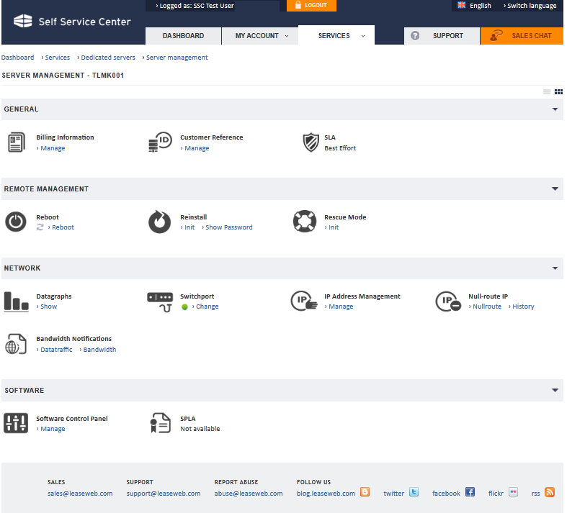Image resolution: width=567 pixels, height=513 pixels.
Task: Go to the Dashboard tab
Action: pyautogui.click(x=183, y=35)
